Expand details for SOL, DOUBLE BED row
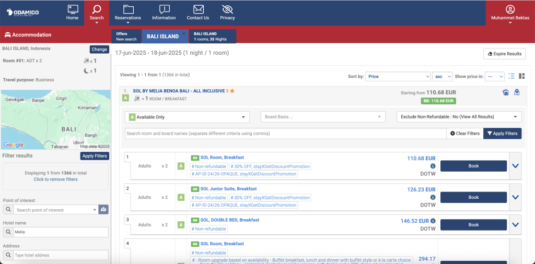535x264 pixels. point(515,225)
